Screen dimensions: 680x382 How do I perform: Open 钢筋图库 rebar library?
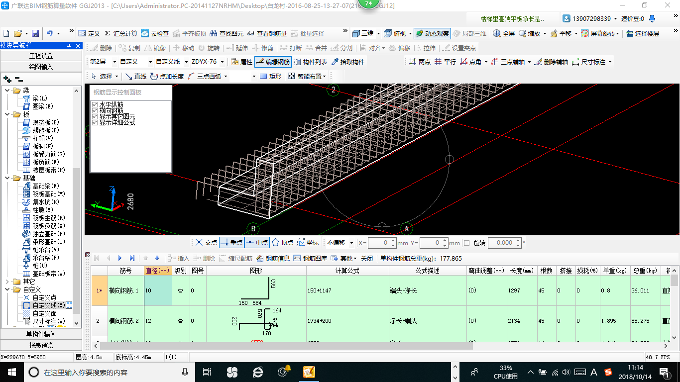pos(310,258)
